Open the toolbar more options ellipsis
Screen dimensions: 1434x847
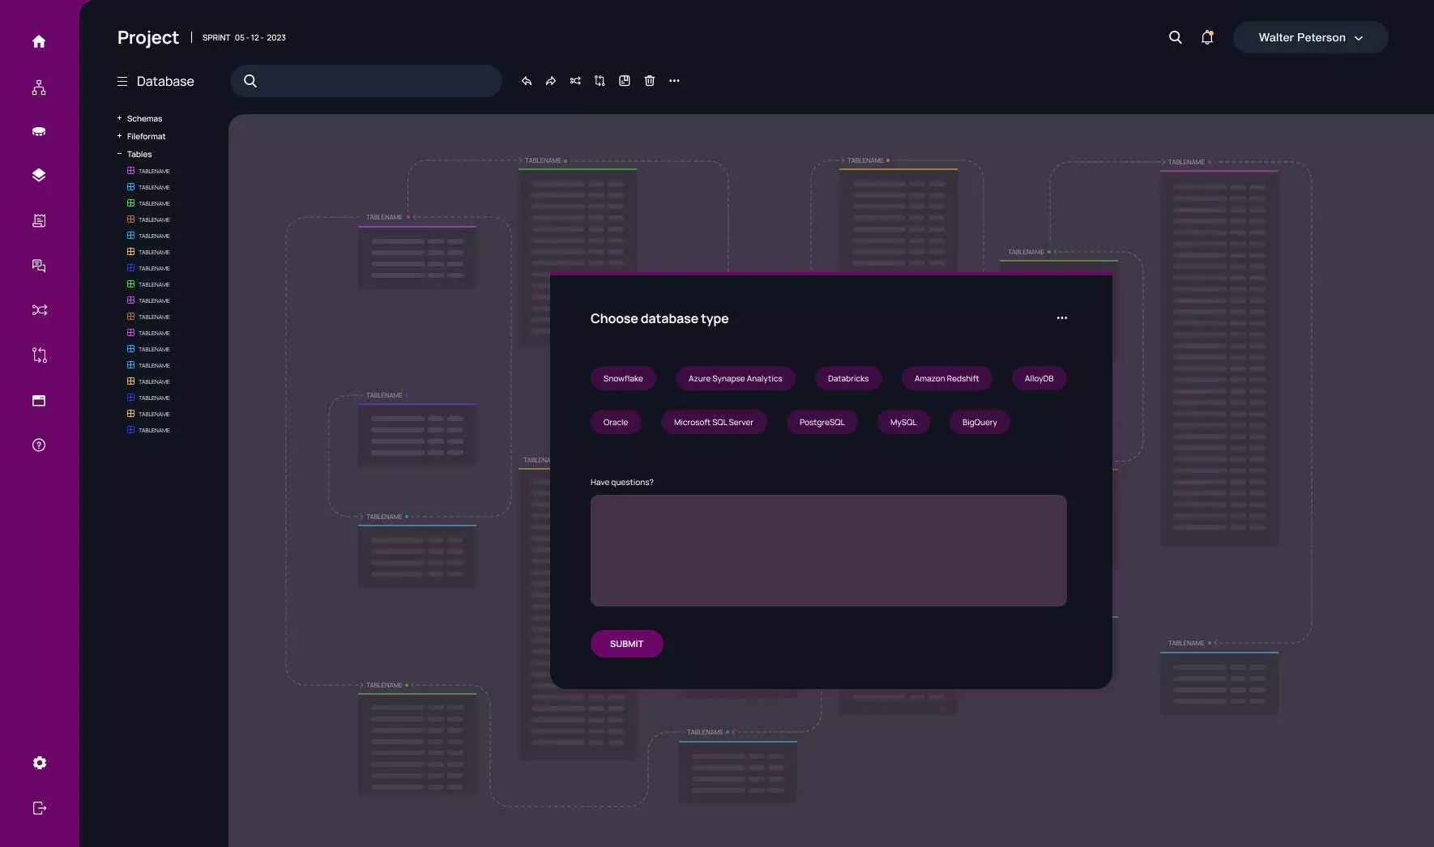pyautogui.click(x=674, y=81)
